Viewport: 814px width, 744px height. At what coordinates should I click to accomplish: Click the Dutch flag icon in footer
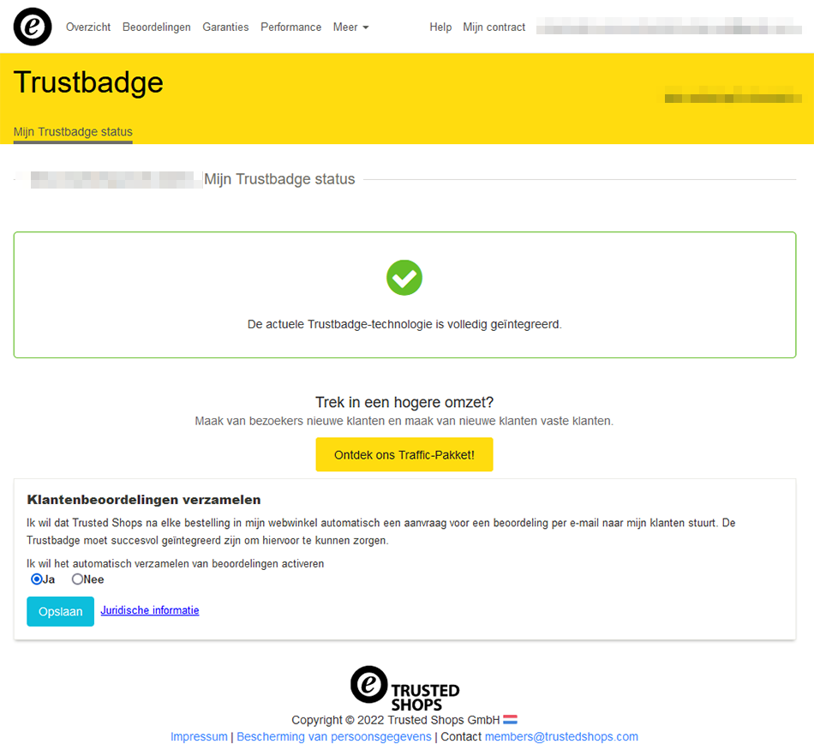click(x=511, y=720)
